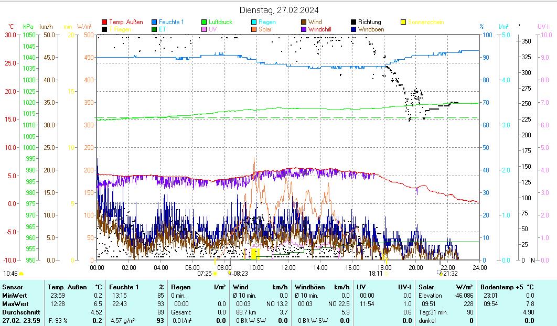The height and width of the screenshot is (326, 557).
Task: Click the black Richtung legend swatch
Action: click(x=354, y=23)
